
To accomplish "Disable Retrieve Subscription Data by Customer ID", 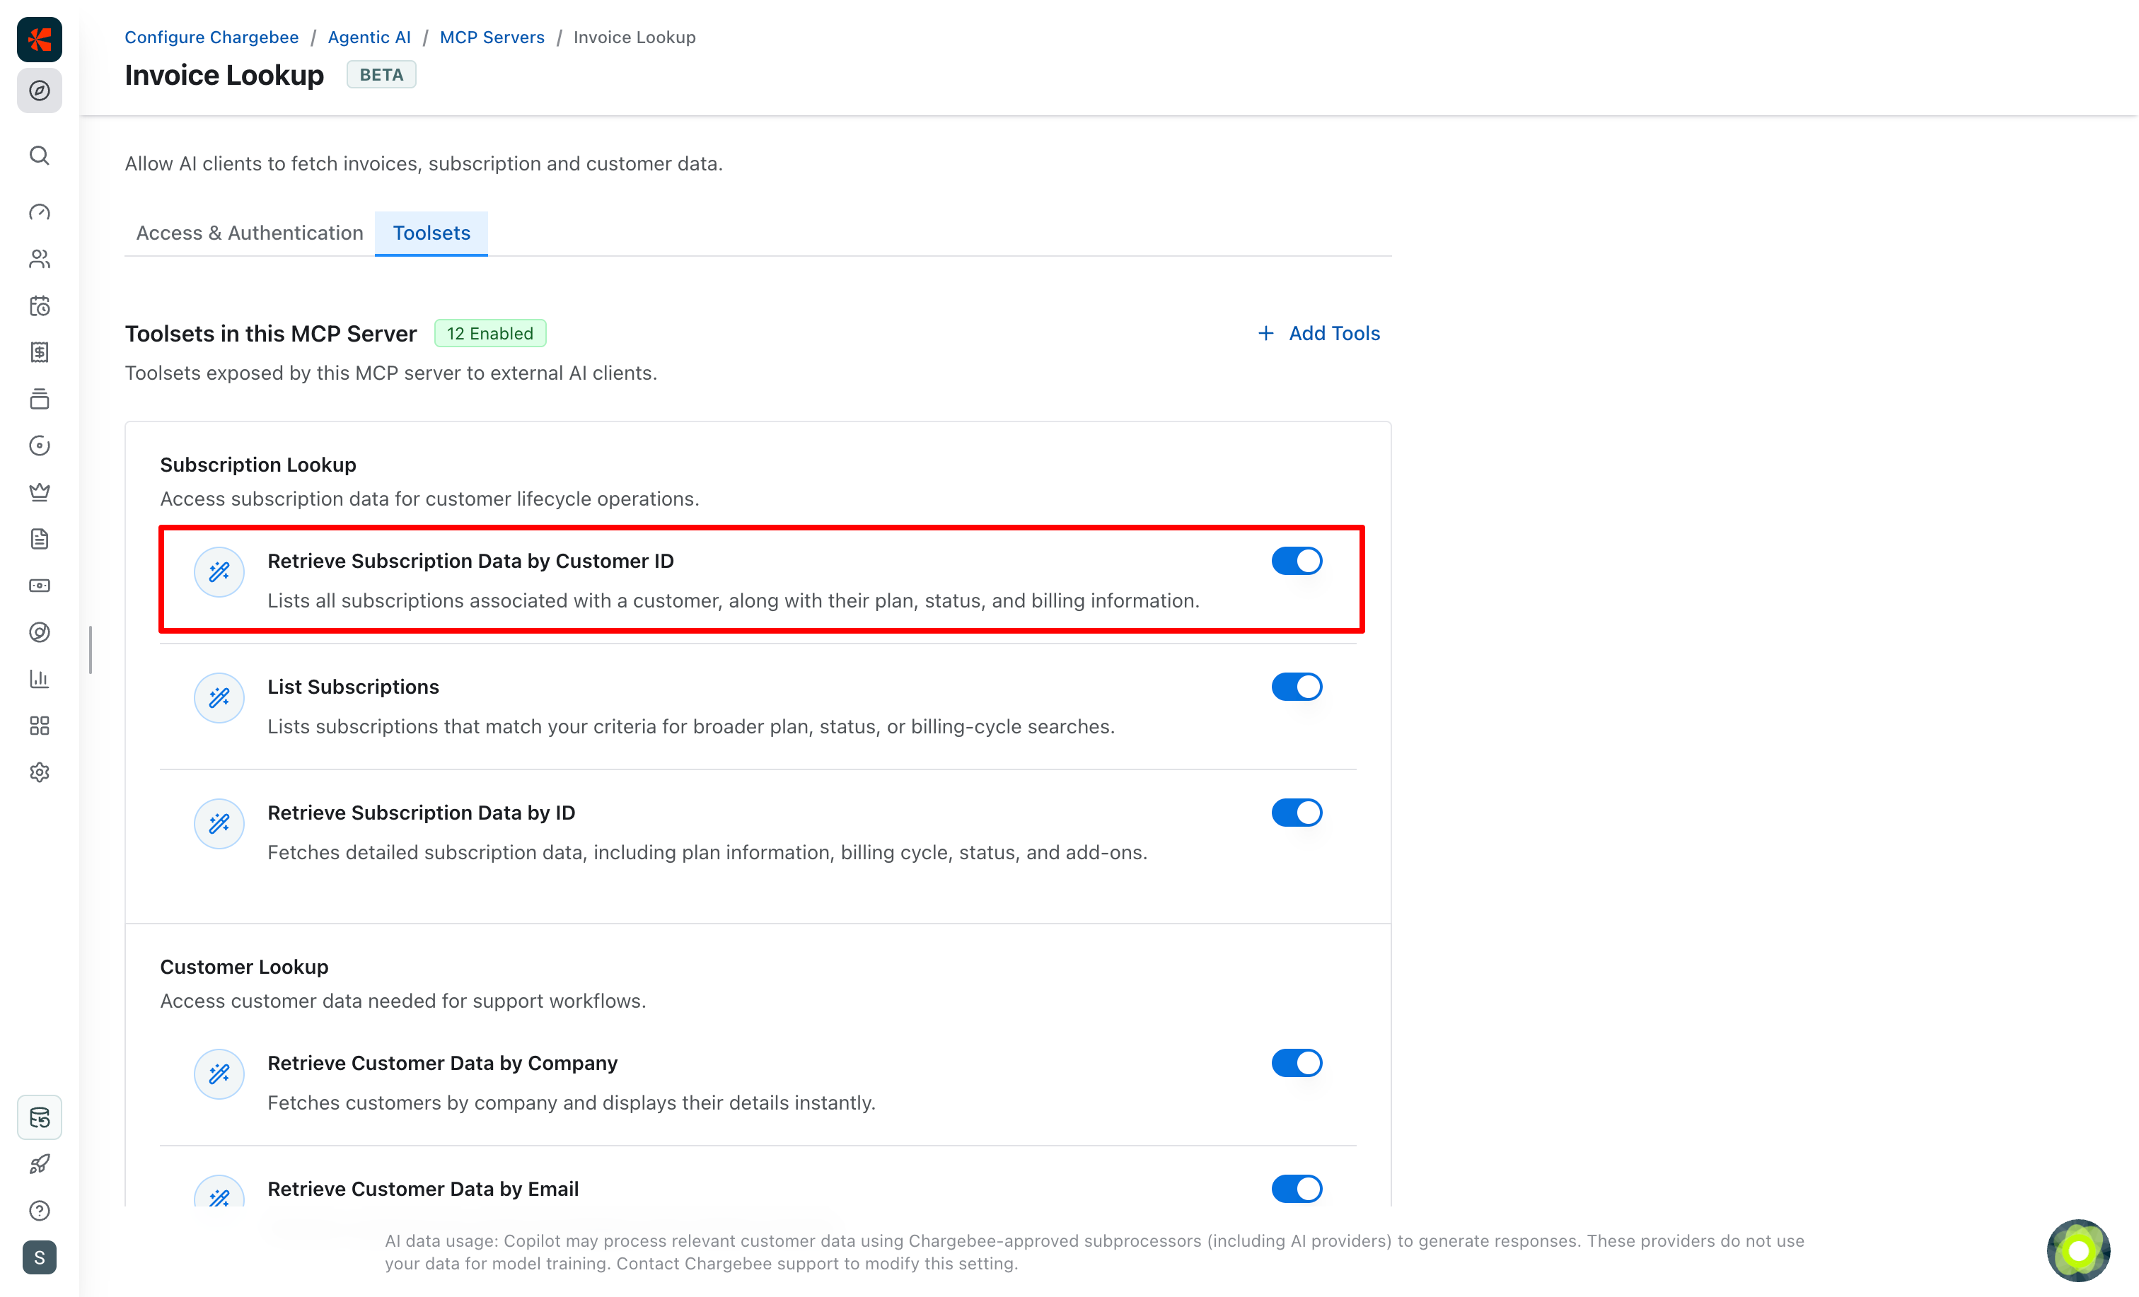I will coord(1297,561).
